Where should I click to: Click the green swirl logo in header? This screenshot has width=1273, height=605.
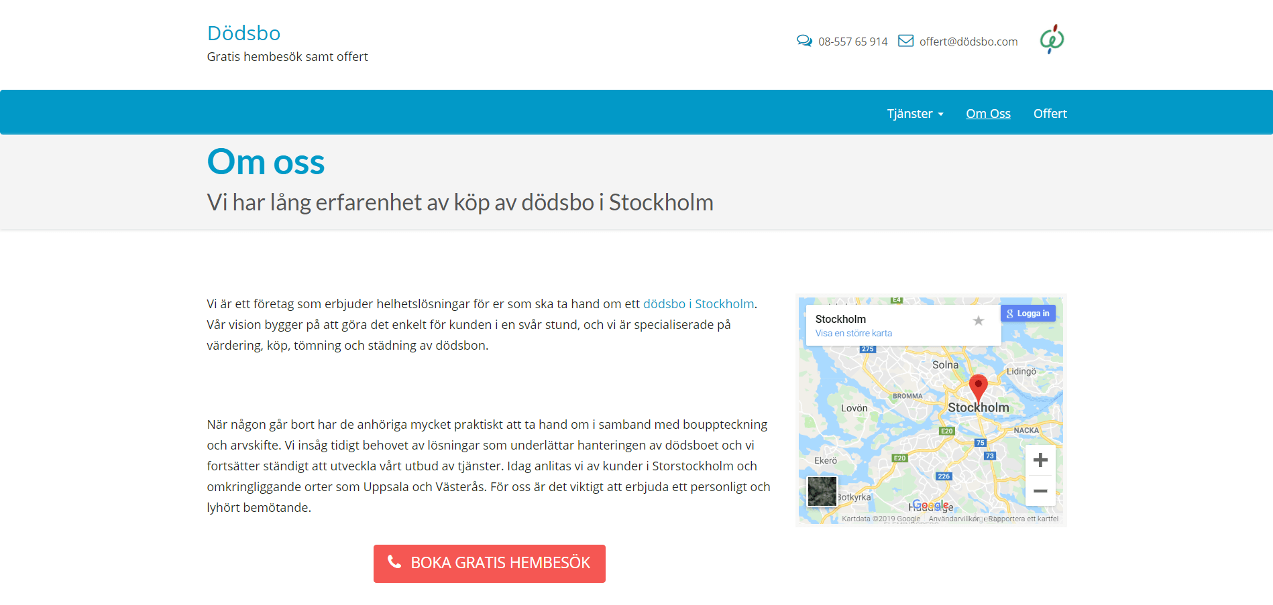[1052, 40]
